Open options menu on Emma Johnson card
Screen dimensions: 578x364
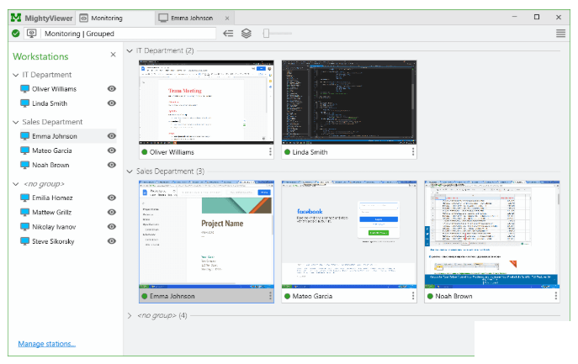click(270, 296)
